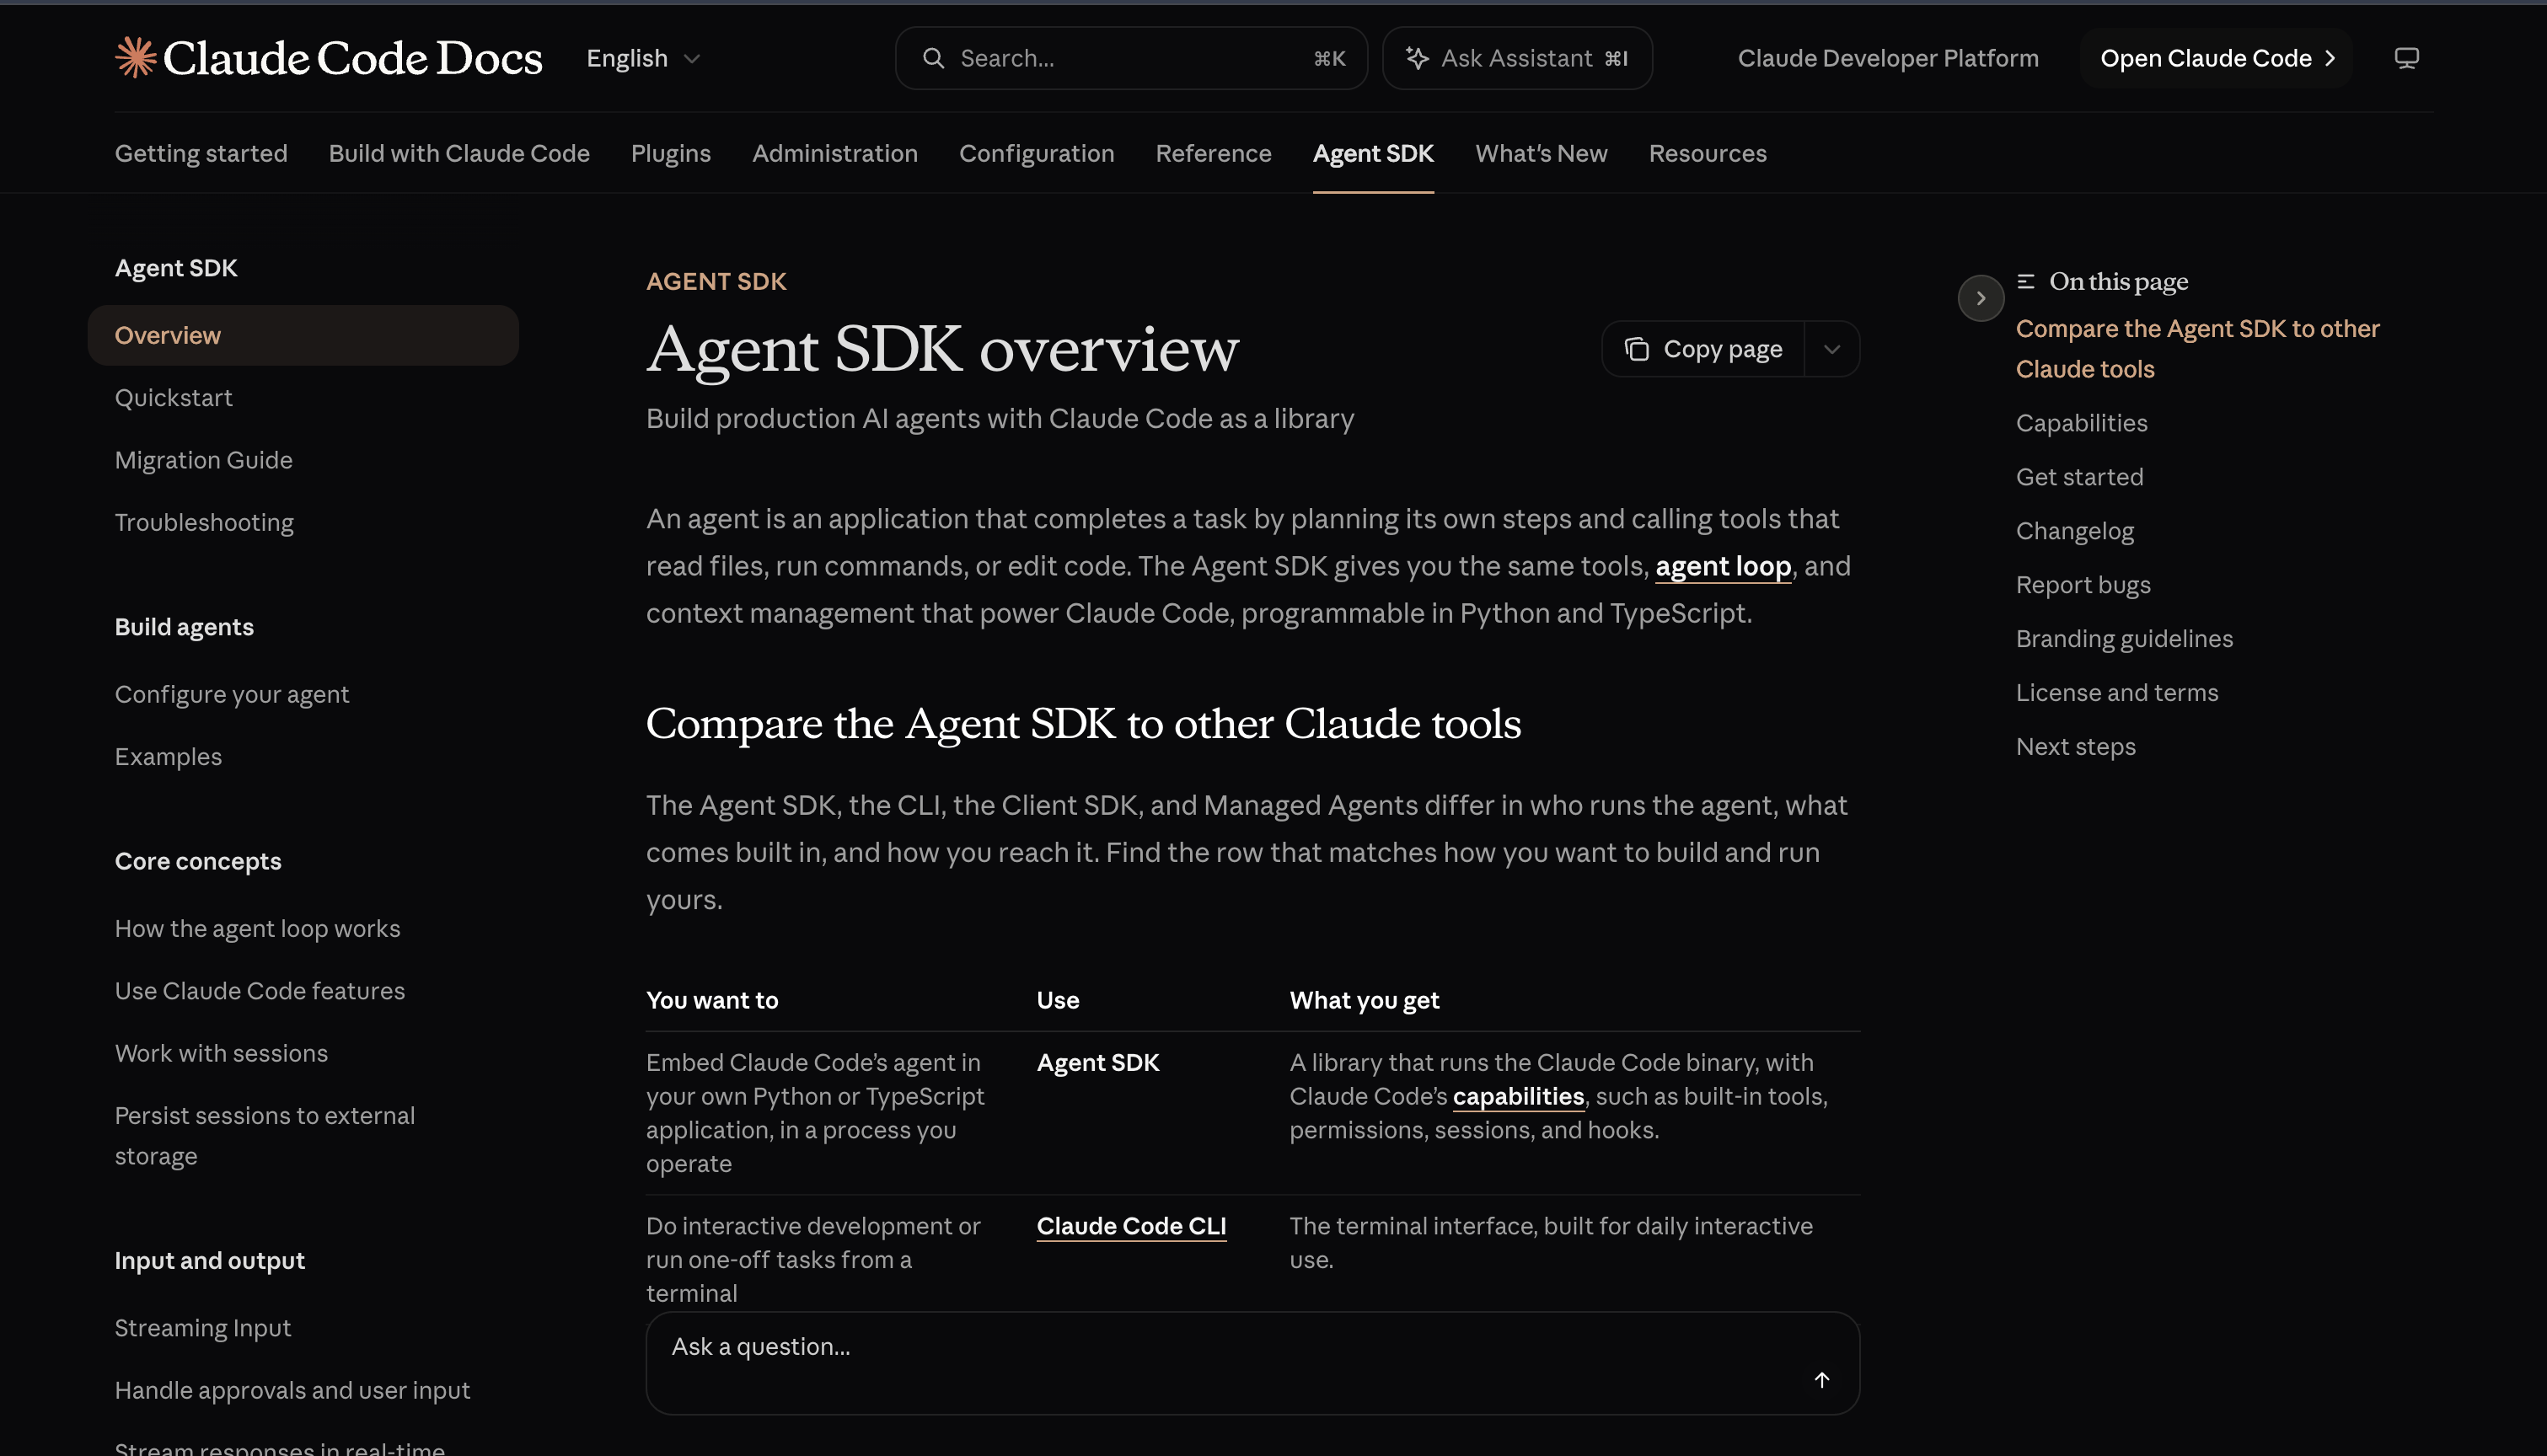Click the 'Build agents' sidebar section title

[x=184, y=627]
